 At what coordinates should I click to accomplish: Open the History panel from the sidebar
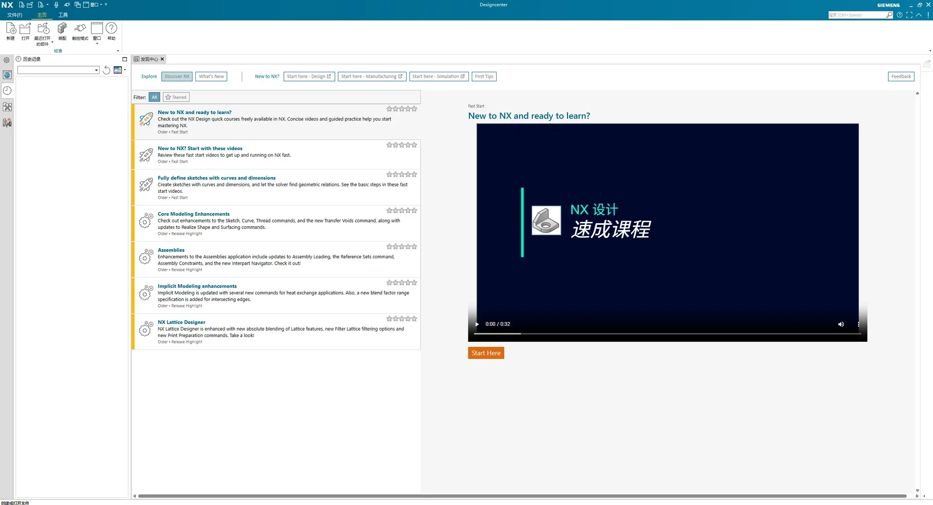click(x=7, y=90)
